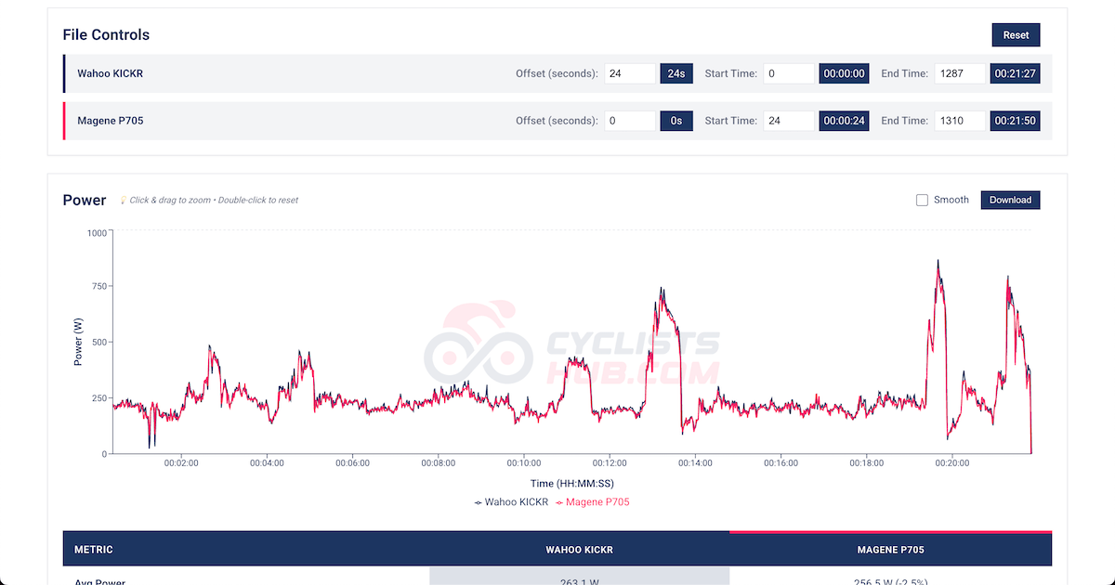
Task: Click the Time (HH:MM:SS) axis title
Action: [x=571, y=484]
